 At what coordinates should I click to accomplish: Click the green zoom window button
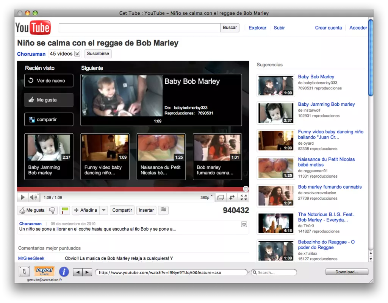coord(35,13)
